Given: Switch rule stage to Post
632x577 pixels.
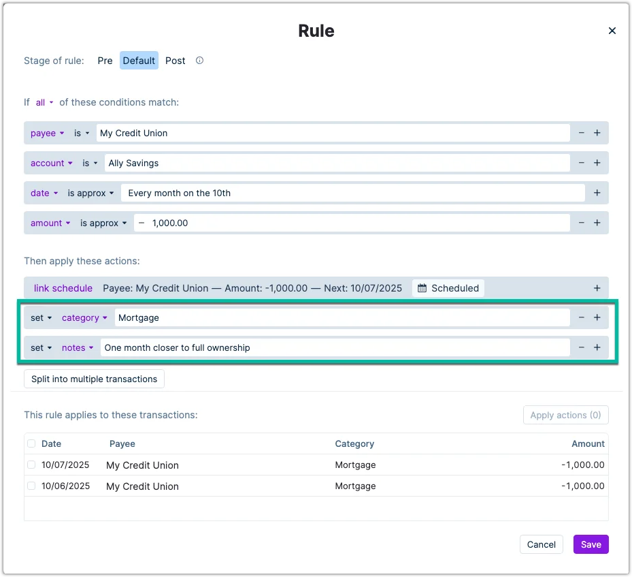Looking at the screenshot, I should coord(175,61).
